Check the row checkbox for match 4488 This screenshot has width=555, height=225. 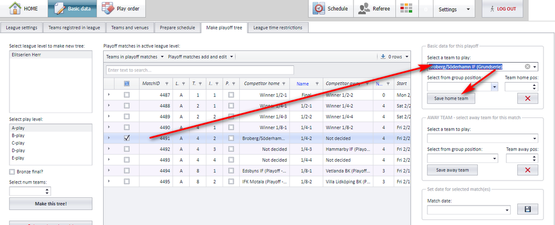(127, 106)
